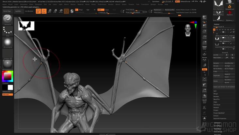
Task: Toggle the Rgb mode
Action: (x=88, y=10)
